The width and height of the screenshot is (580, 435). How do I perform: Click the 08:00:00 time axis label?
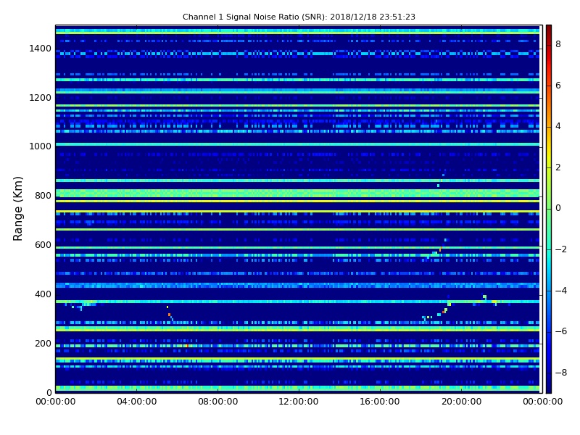(218, 402)
